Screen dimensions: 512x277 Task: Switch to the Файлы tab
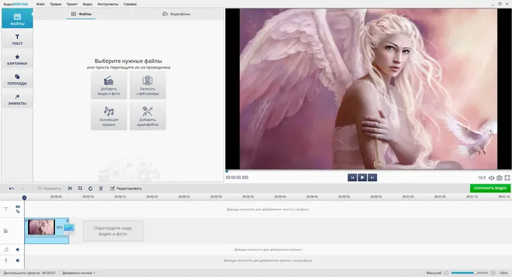81,14
